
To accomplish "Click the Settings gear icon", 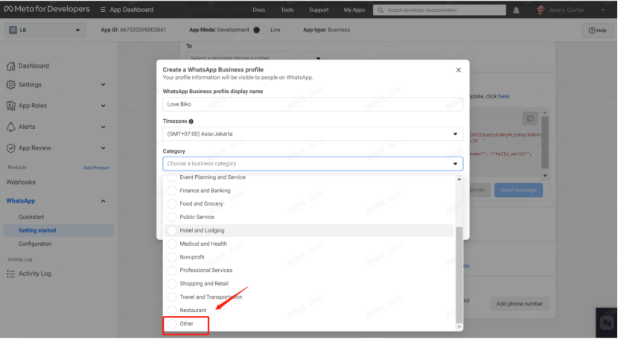I will (x=10, y=85).
